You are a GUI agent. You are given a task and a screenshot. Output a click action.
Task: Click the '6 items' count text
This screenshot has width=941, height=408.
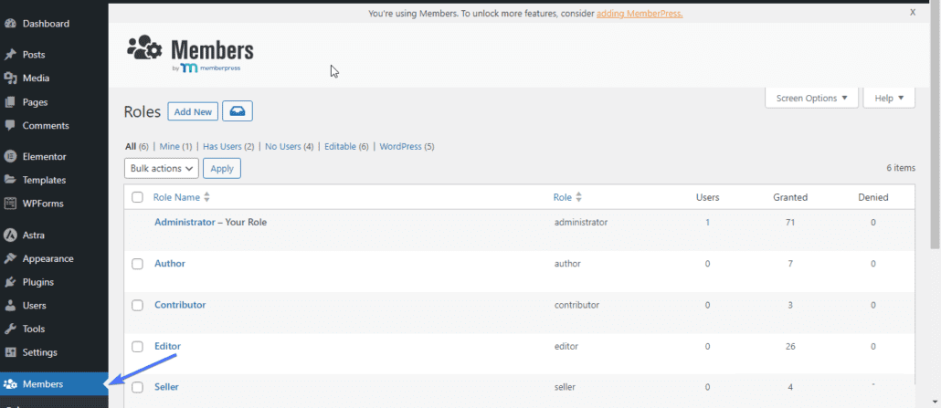tap(901, 169)
